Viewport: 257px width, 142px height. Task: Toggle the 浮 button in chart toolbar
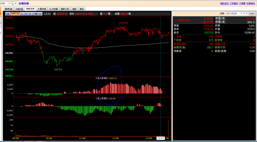[x=26, y=14]
